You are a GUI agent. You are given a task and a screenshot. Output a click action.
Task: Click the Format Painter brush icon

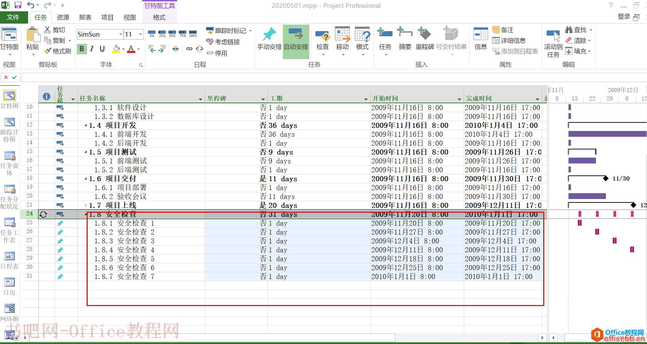click(48, 51)
